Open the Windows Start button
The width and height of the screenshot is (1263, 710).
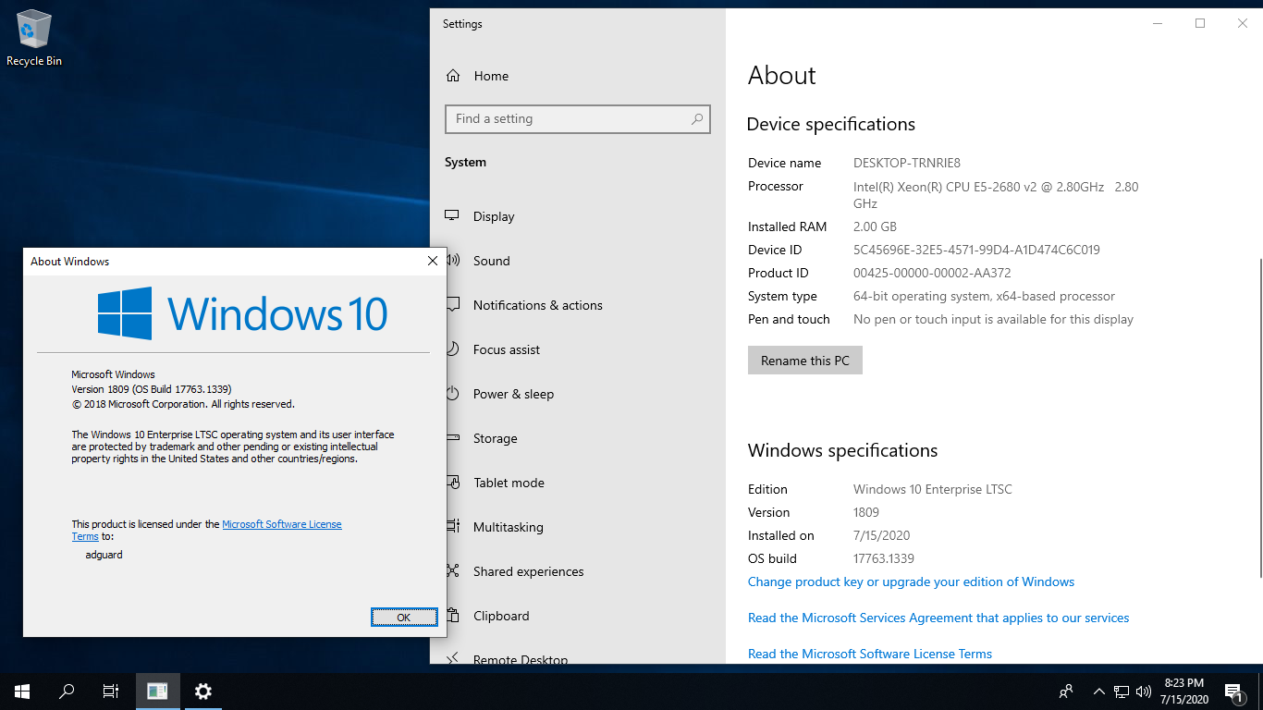(22, 691)
